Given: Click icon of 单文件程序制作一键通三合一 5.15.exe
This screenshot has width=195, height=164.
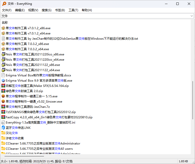Looking at the screenshot, I should (x=3, y=96).
